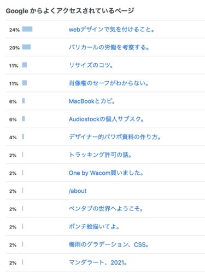The height and width of the screenshot is (274, 205).
Task: Open the webデザインで気を付けること。 link
Action: [x=112, y=29]
